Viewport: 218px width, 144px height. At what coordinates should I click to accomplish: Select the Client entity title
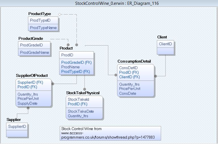(x=162, y=37)
